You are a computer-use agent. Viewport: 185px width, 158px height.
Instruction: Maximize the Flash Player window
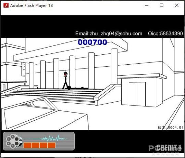(x=161, y=5)
